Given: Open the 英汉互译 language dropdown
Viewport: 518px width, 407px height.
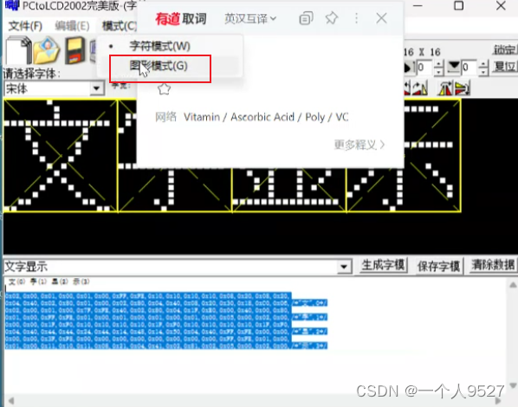Looking at the screenshot, I should (x=250, y=18).
